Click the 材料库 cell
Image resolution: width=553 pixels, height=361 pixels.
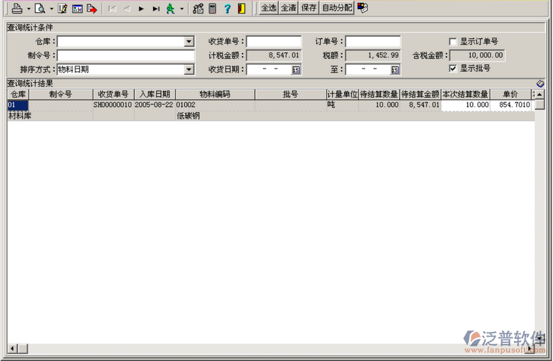coord(50,115)
